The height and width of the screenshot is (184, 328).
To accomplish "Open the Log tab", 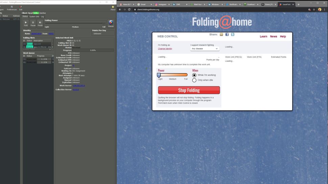I will (x=43, y=17).
